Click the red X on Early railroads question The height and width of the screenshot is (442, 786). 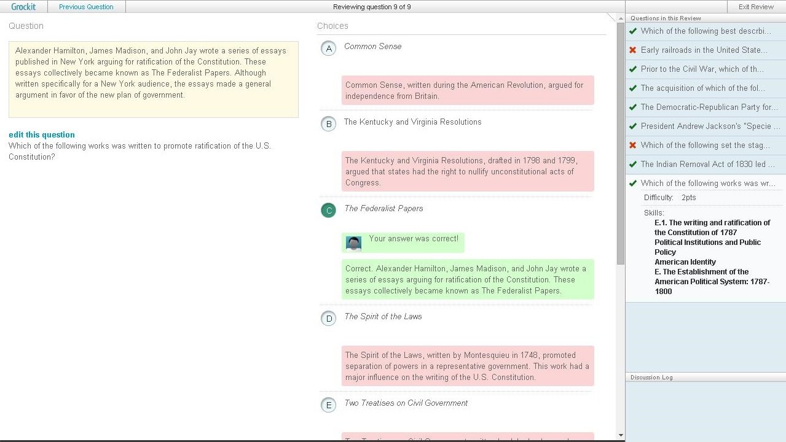point(633,50)
